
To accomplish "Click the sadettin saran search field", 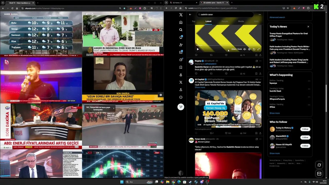I will 226,14.
